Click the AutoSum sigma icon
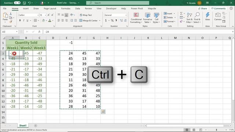This screenshot has height=132, width=235. [181, 14]
